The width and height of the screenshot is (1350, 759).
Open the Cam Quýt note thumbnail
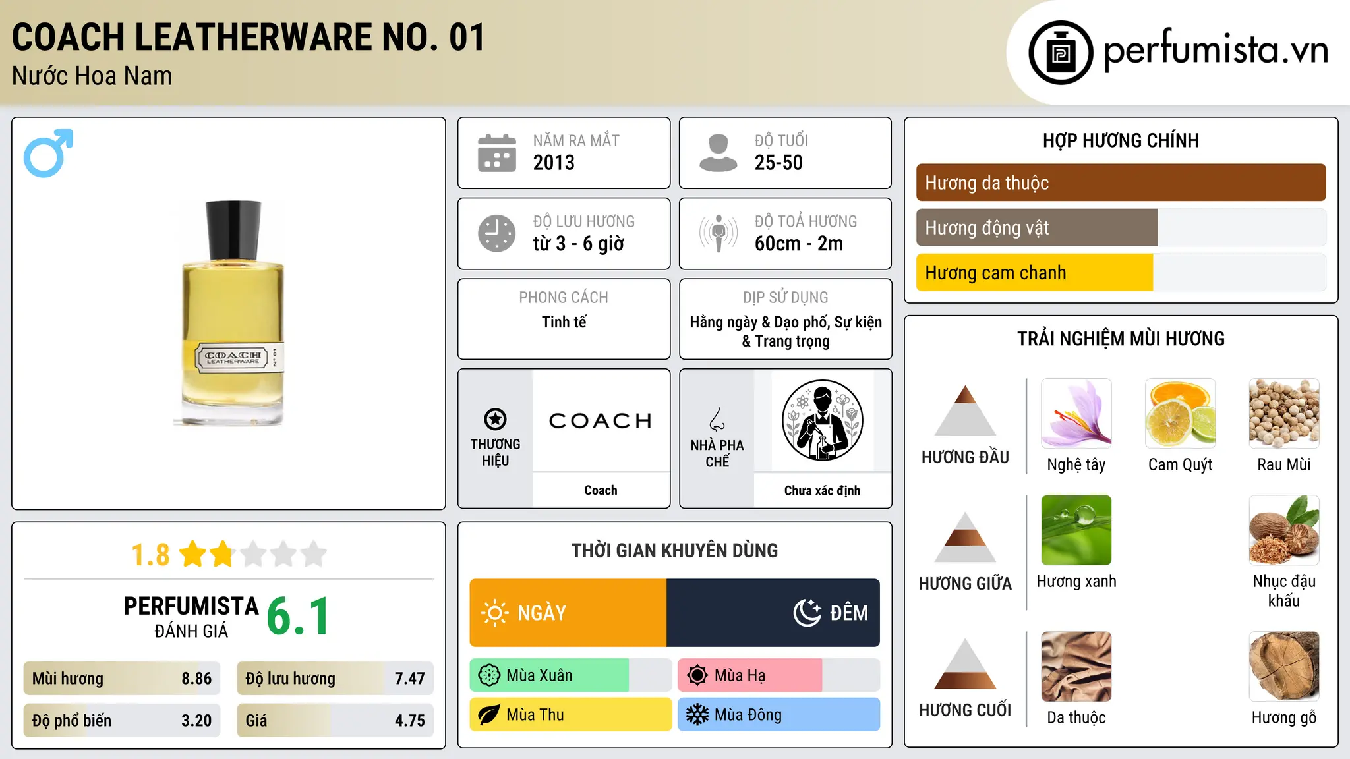pyautogui.click(x=1180, y=414)
